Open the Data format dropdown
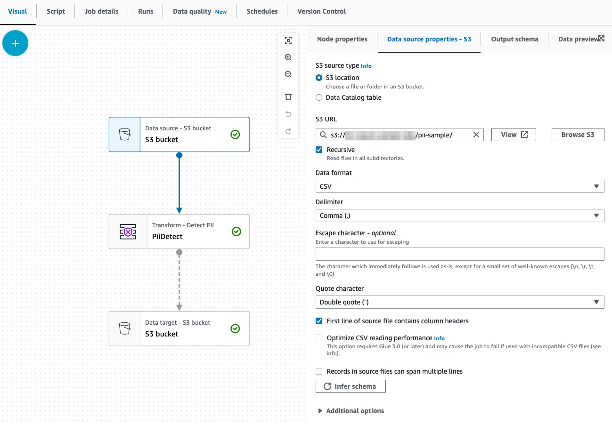Image resolution: width=612 pixels, height=424 pixels. 459,186
